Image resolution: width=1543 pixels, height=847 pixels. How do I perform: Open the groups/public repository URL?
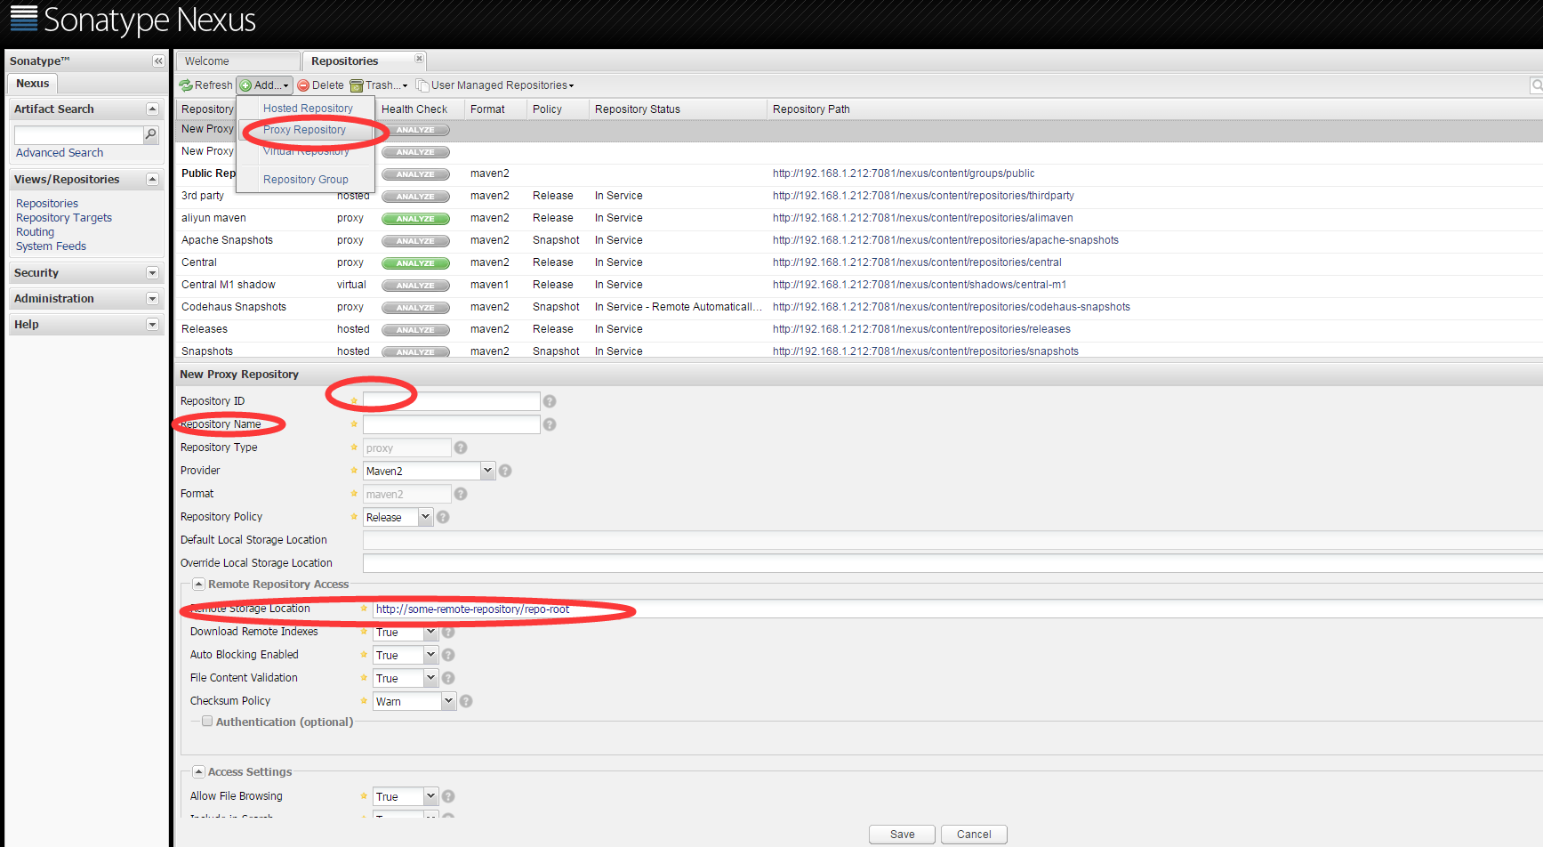coord(904,173)
